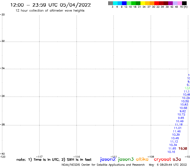Screen dimensions: 190x167
Task: Click the -30 latitude axis label
Action: coord(2,14)
